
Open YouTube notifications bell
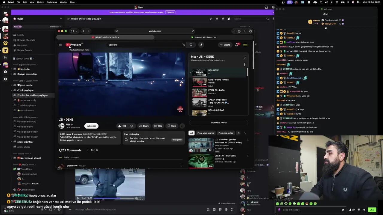coord(237,45)
